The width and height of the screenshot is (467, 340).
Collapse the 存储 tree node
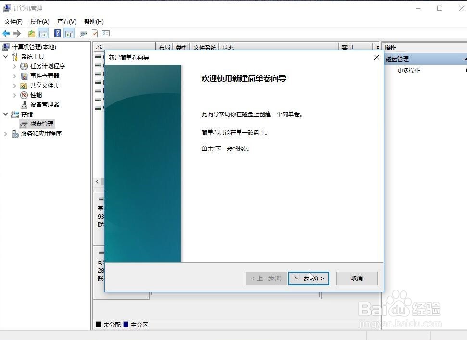(5, 114)
